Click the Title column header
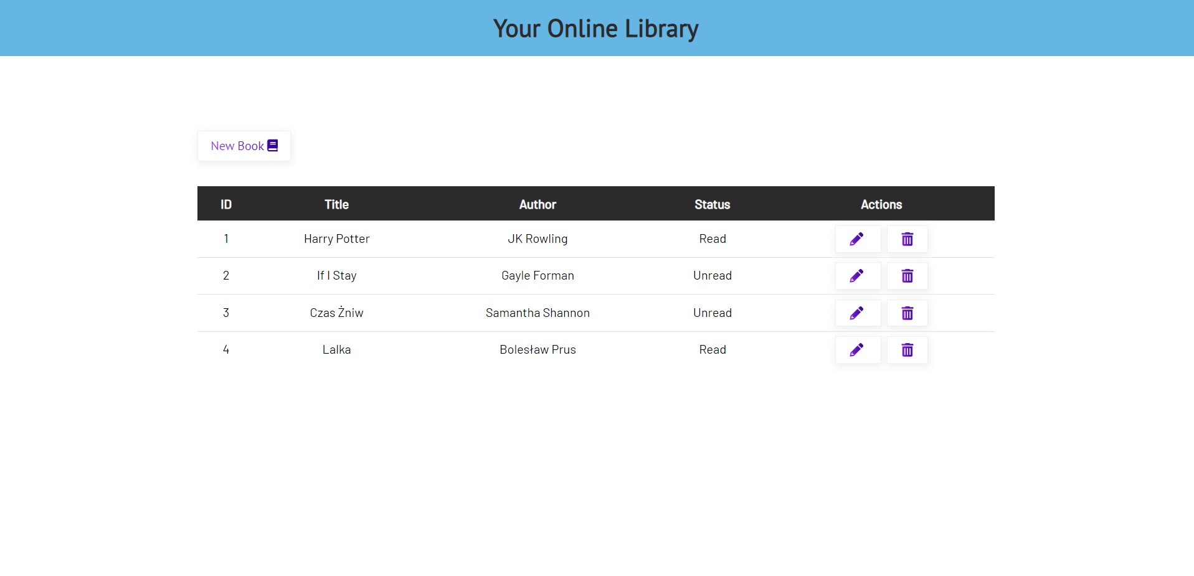This screenshot has height=576, width=1194. (336, 204)
